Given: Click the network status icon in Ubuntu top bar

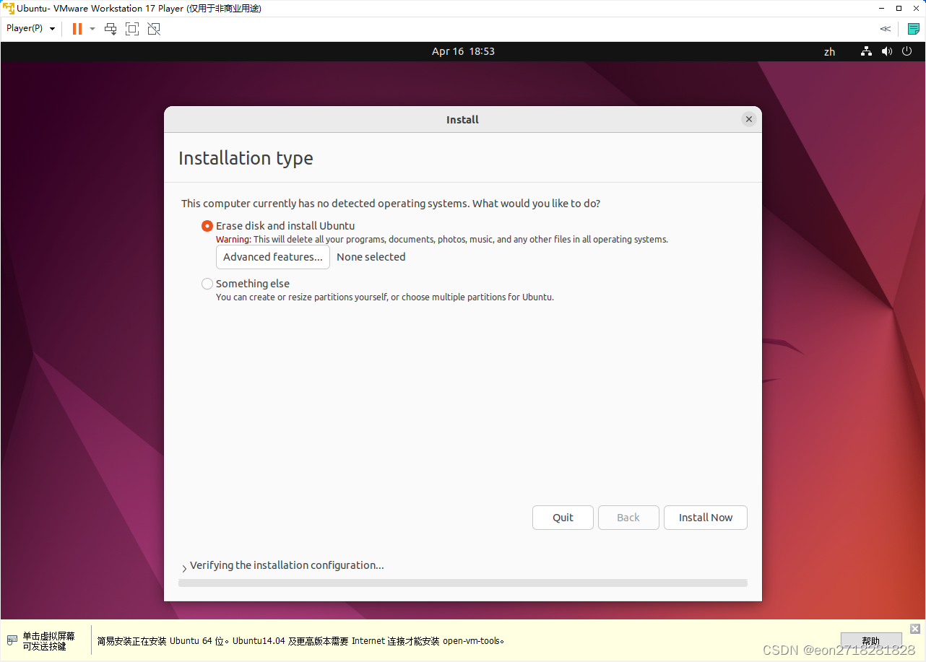Looking at the screenshot, I should pos(866,51).
